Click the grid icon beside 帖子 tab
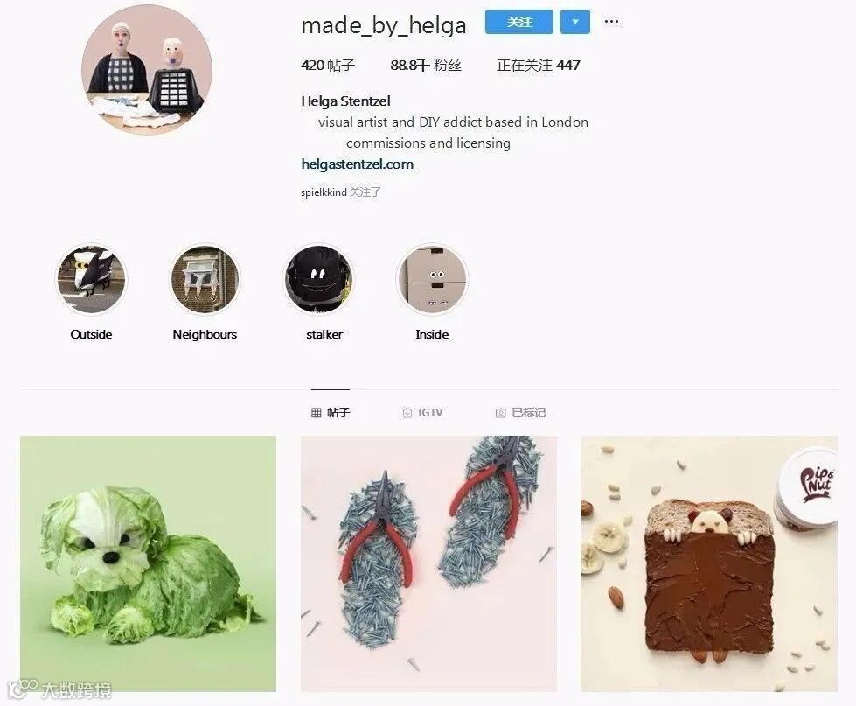This screenshot has height=706, width=856. 317,413
